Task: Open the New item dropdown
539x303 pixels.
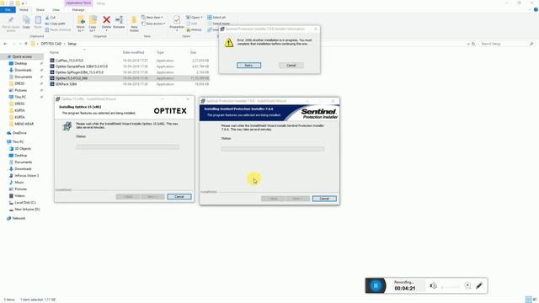Action: click(152, 17)
